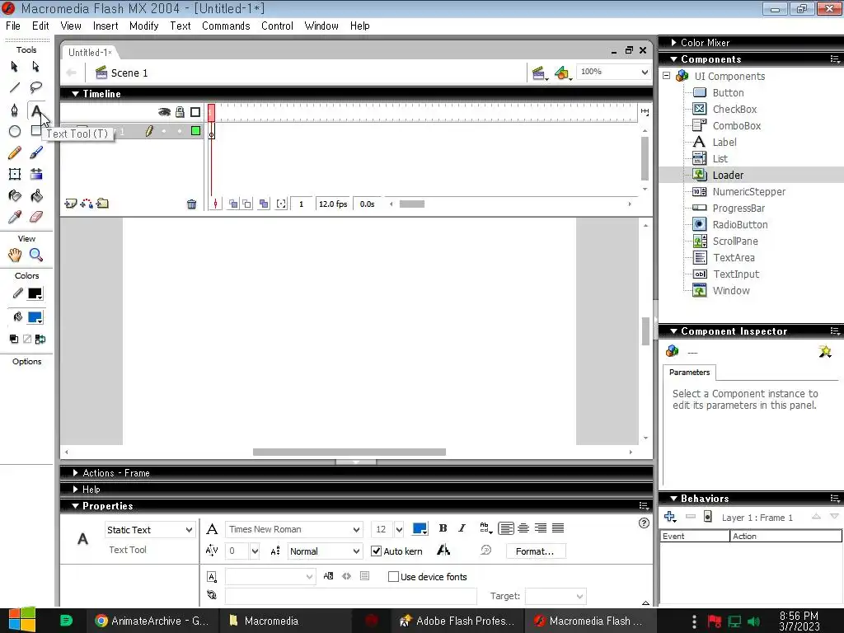The width and height of the screenshot is (844, 633).
Task: Open the Control menu
Action: (277, 26)
